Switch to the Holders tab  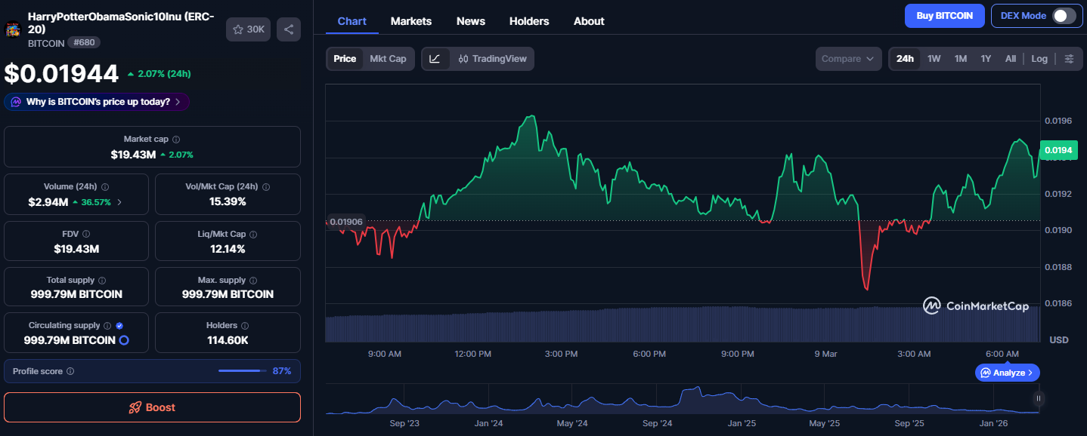click(x=529, y=21)
